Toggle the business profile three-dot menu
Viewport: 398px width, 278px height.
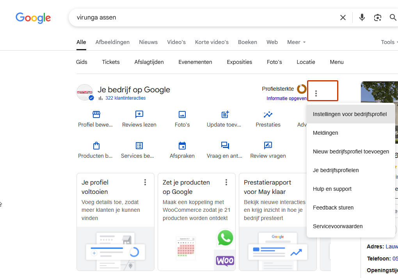(x=316, y=93)
